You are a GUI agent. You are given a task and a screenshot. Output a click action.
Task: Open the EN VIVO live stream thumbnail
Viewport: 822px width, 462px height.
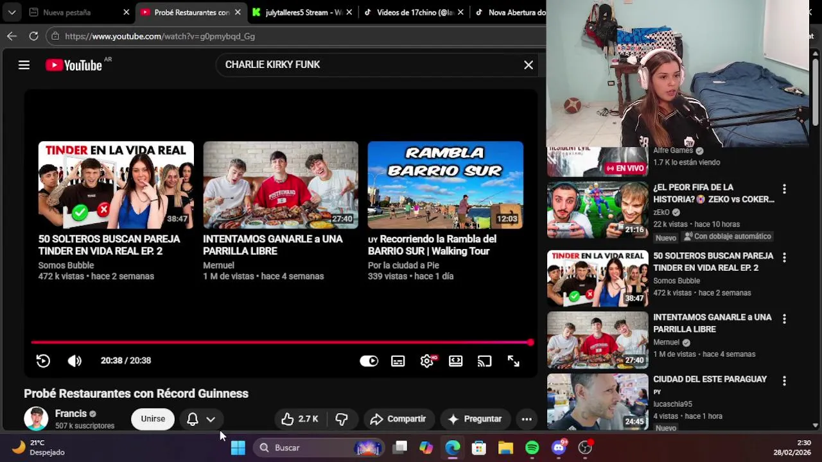coord(598,162)
